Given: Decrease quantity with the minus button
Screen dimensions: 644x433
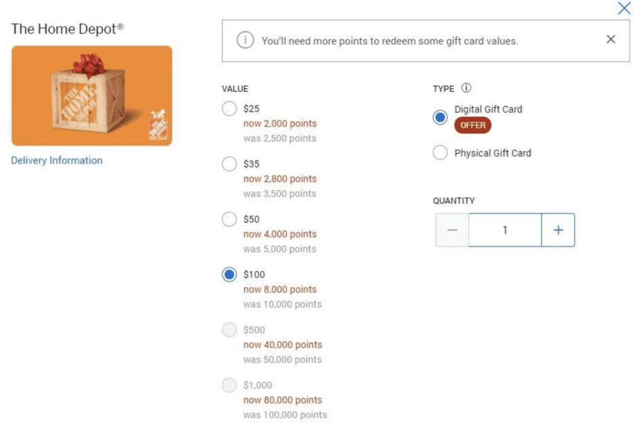Looking at the screenshot, I should pyautogui.click(x=452, y=230).
